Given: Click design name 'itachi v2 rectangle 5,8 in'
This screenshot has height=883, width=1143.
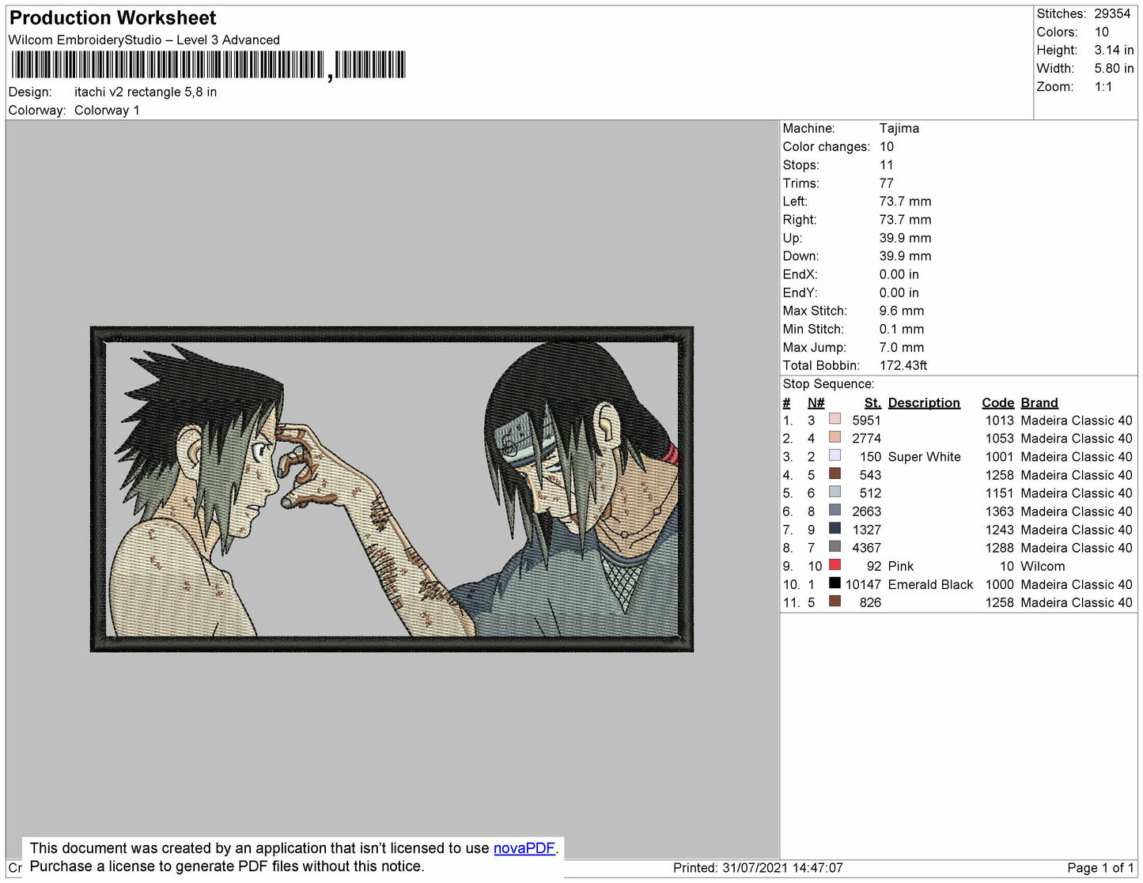Looking at the screenshot, I should coord(146,92).
